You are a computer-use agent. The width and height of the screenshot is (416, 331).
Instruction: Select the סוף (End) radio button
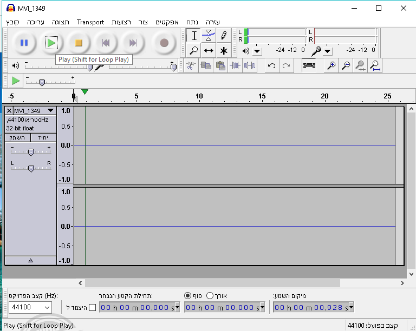click(188, 296)
